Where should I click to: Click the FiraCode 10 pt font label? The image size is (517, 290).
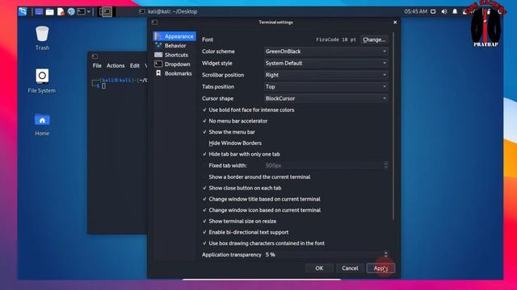(336, 39)
